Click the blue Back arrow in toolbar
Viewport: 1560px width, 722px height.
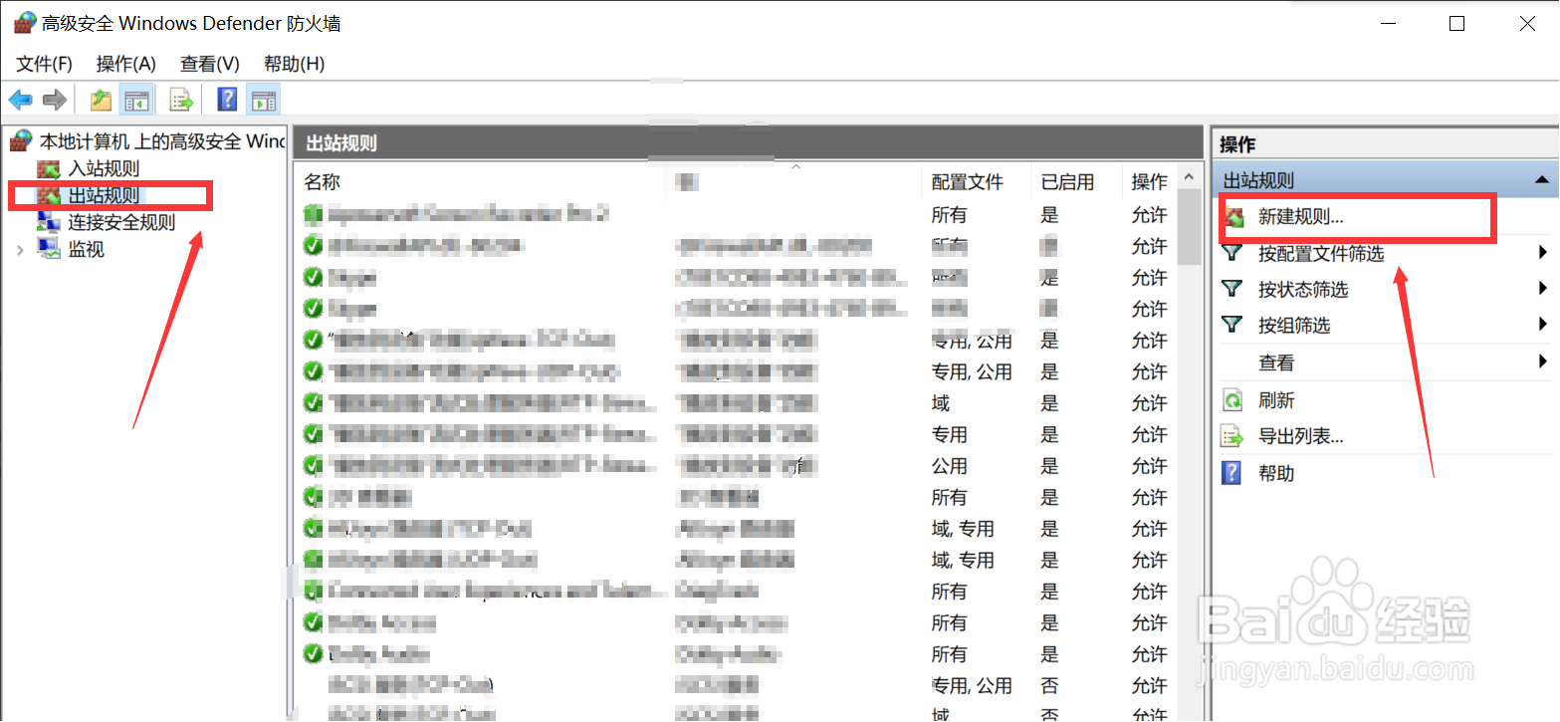(20, 100)
